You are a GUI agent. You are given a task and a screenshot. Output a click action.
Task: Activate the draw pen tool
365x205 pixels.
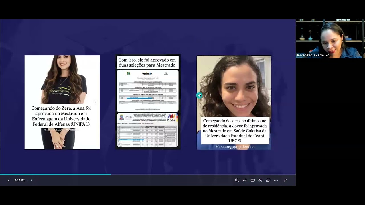click(245, 180)
